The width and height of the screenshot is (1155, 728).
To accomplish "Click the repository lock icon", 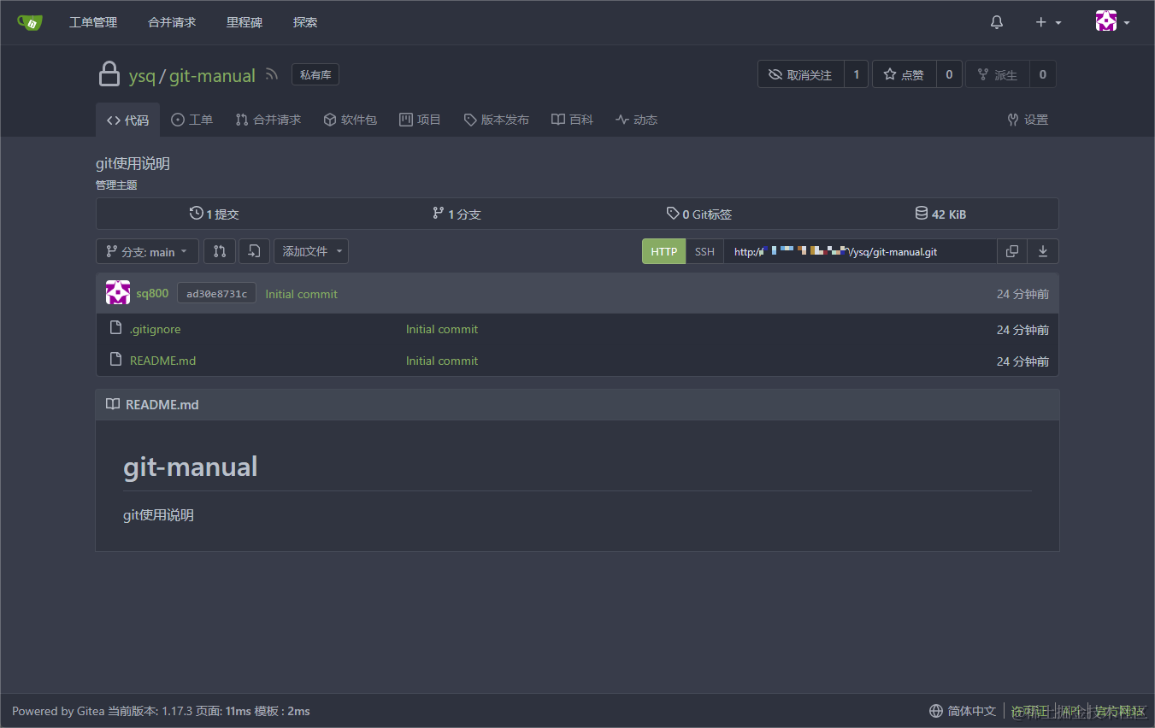I will [x=109, y=74].
